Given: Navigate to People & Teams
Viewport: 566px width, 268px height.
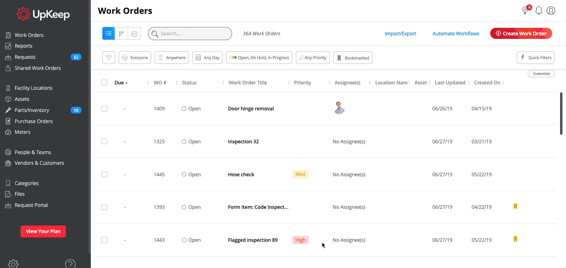Looking at the screenshot, I should 33,152.
